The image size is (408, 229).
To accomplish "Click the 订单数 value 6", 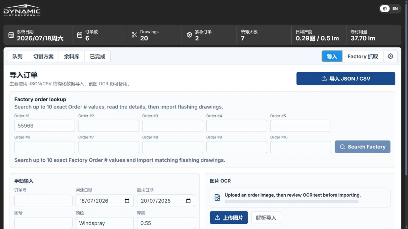I will tap(87, 38).
